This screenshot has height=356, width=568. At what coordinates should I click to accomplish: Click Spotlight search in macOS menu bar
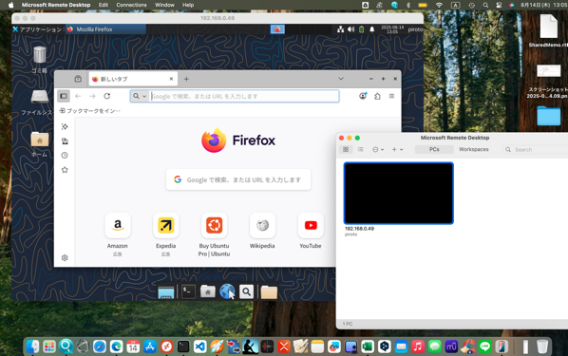tap(485, 5)
